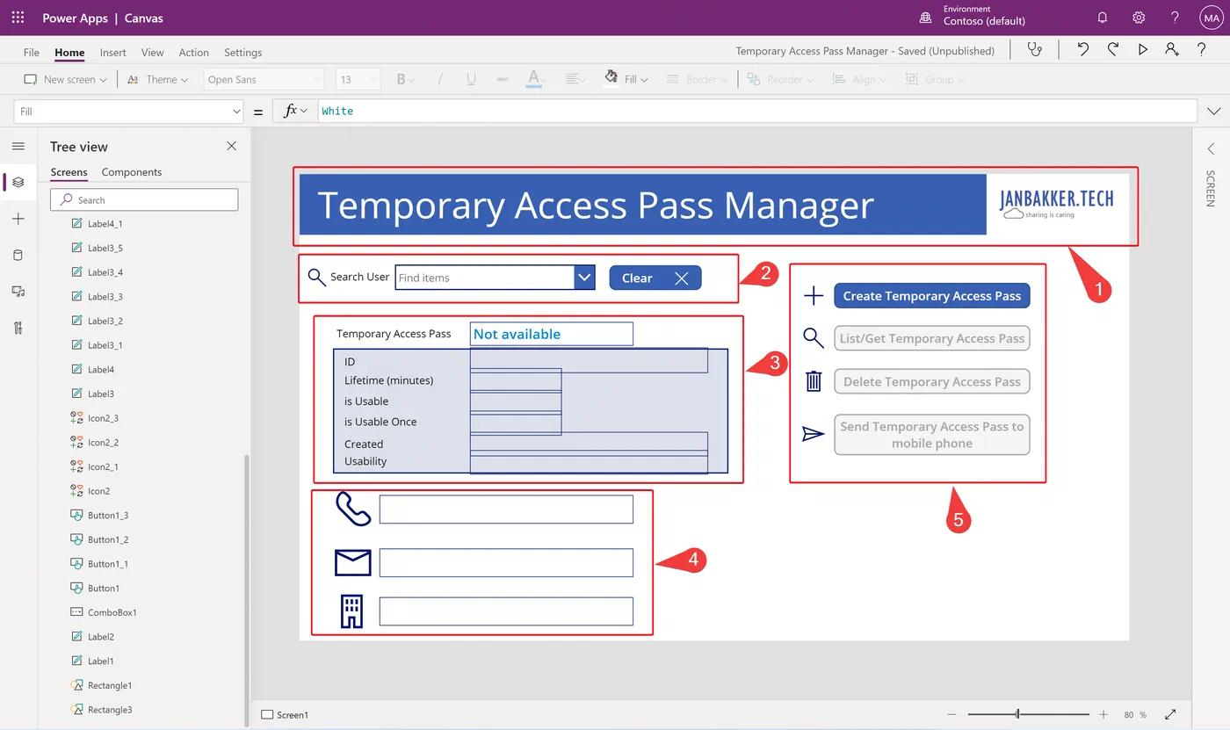The width and height of the screenshot is (1230, 730).
Task: Open the View menu
Action: point(152,53)
